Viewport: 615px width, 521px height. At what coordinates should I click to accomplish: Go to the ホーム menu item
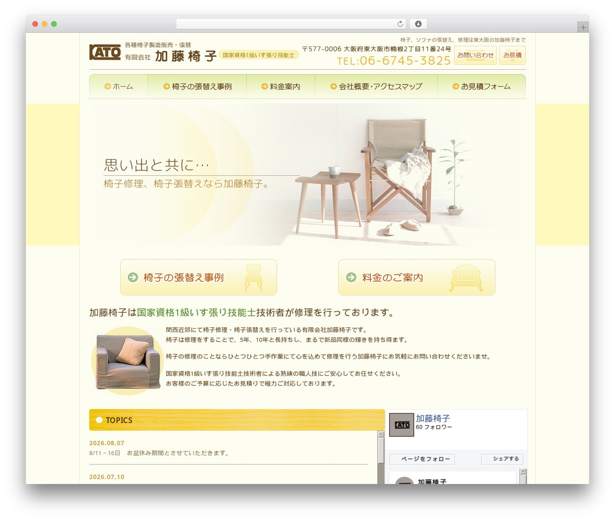[119, 87]
